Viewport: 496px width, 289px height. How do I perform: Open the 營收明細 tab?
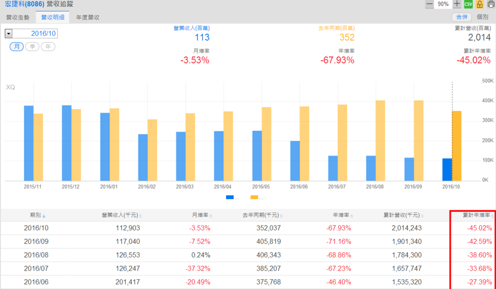(x=53, y=17)
